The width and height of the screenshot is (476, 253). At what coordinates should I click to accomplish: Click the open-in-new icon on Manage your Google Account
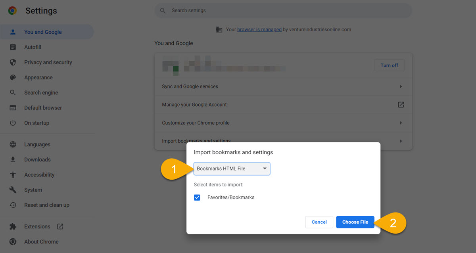pyautogui.click(x=401, y=105)
